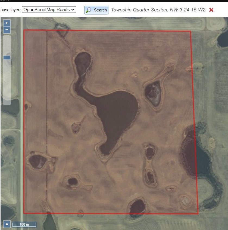The width and height of the screenshot is (228, 230).
Task: Click the 'base layer:' label
Action: click(10, 10)
